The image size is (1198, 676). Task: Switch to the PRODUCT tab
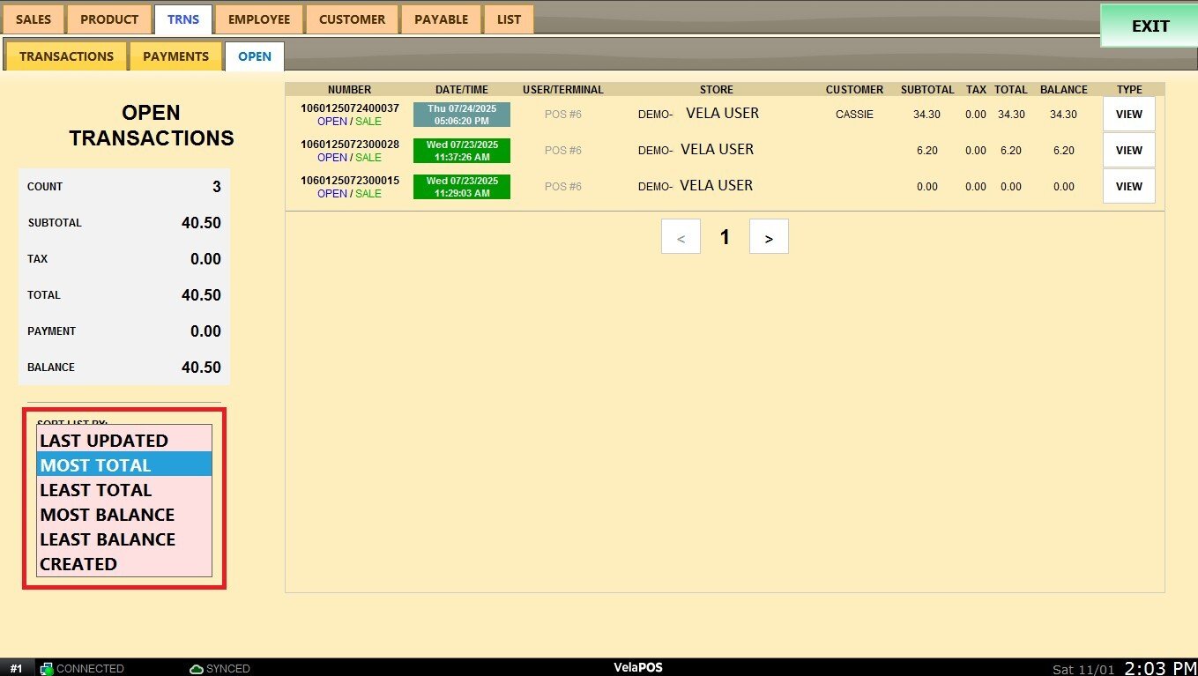(x=109, y=19)
